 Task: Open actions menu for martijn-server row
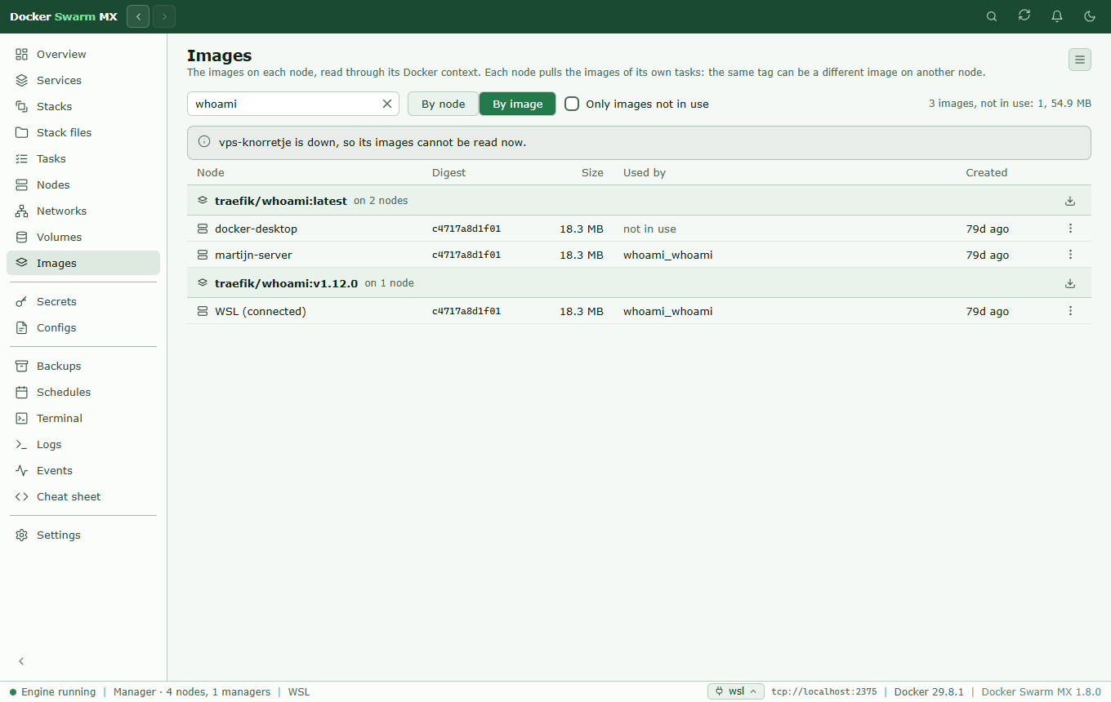(1070, 255)
